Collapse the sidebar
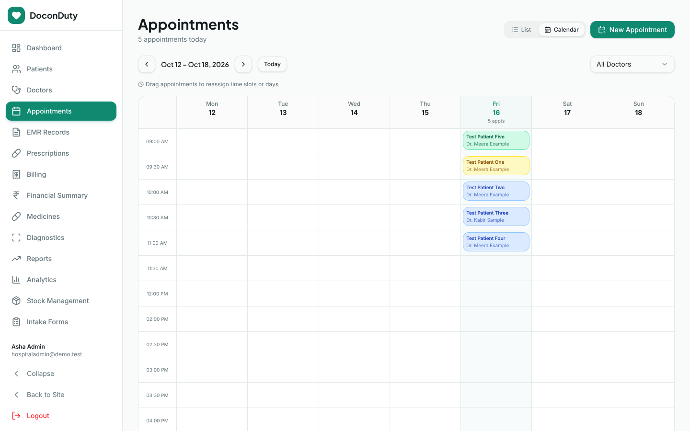The width and height of the screenshot is (690, 431). (61, 374)
